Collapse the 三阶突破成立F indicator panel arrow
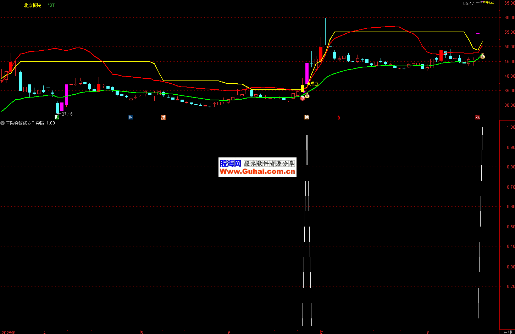The image size is (515, 334). pyautogui.click(x=2, y=123)
